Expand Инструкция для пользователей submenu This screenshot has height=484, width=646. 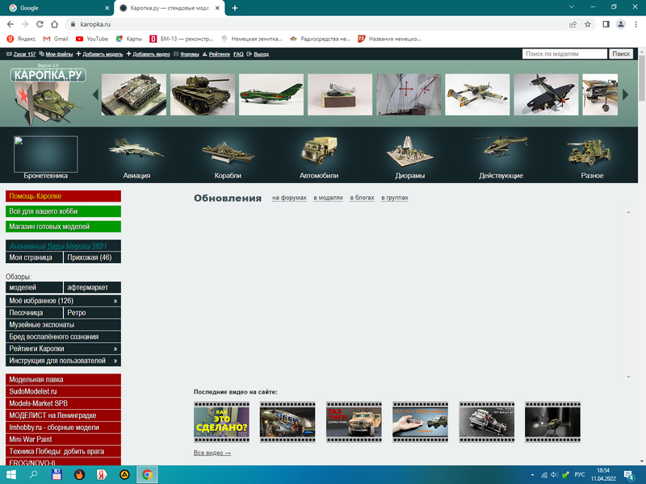point(116,361)
